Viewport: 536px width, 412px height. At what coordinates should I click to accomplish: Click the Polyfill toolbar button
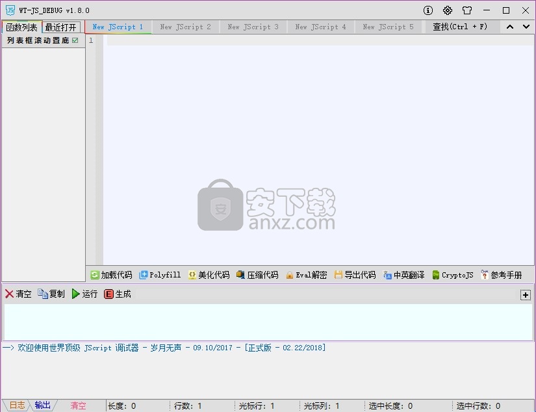click(x=160, y=275)
